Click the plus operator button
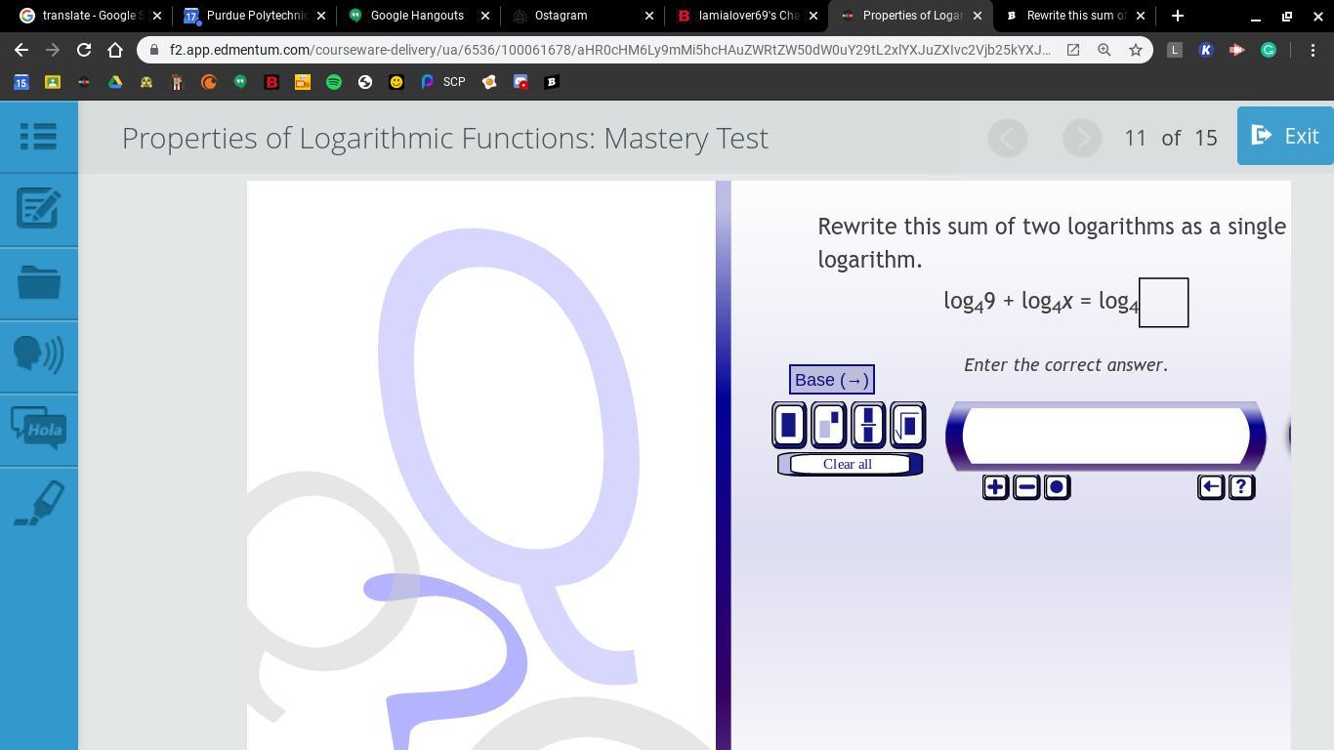Viewport: 1334px width, 750px height. coord(995,487)
